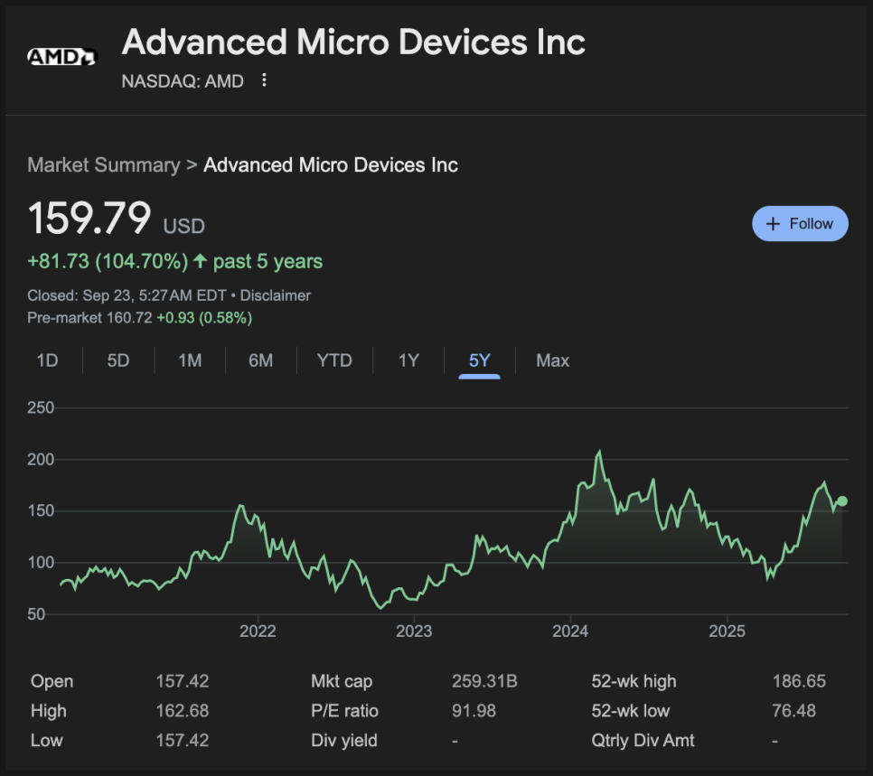Click the 50 y-axis label
The height and width of the screenshot is (776, 873).
[x=36, y=614]
